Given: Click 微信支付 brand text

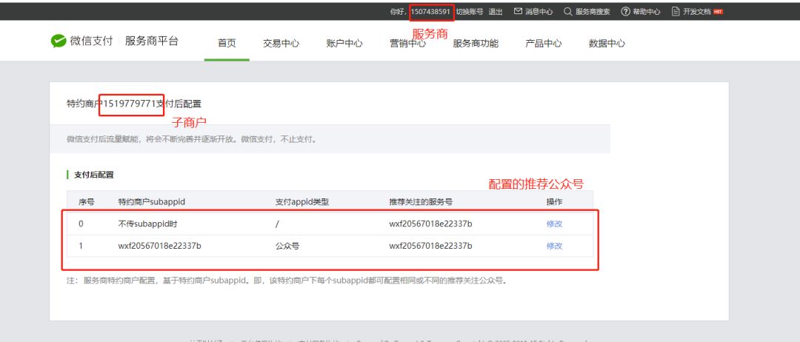Looking at the screenshot, I should pos(91,41).
